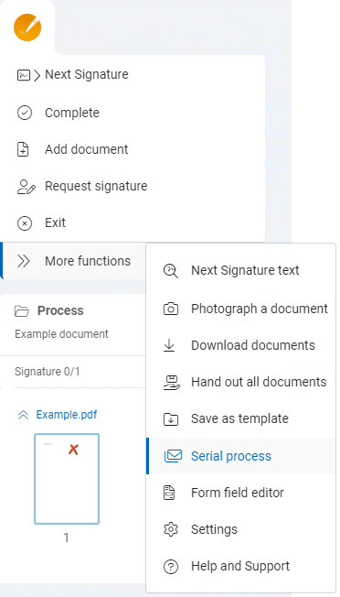This screenshot has width=340, height=597.
Task: Click the red X signature marker
Action: point(73,450)
